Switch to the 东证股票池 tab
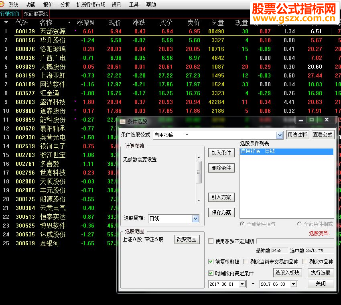This screenshot has width=341, height=305. tap(36, 14)
